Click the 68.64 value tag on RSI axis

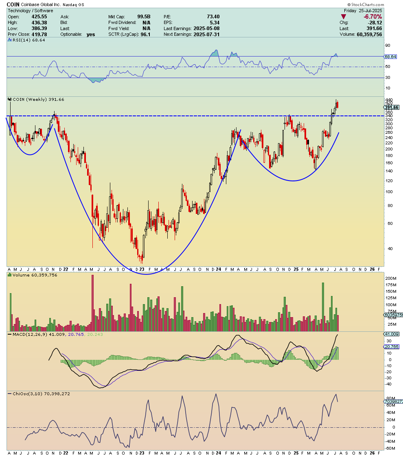pyautogui.click(x=390, y=57)
